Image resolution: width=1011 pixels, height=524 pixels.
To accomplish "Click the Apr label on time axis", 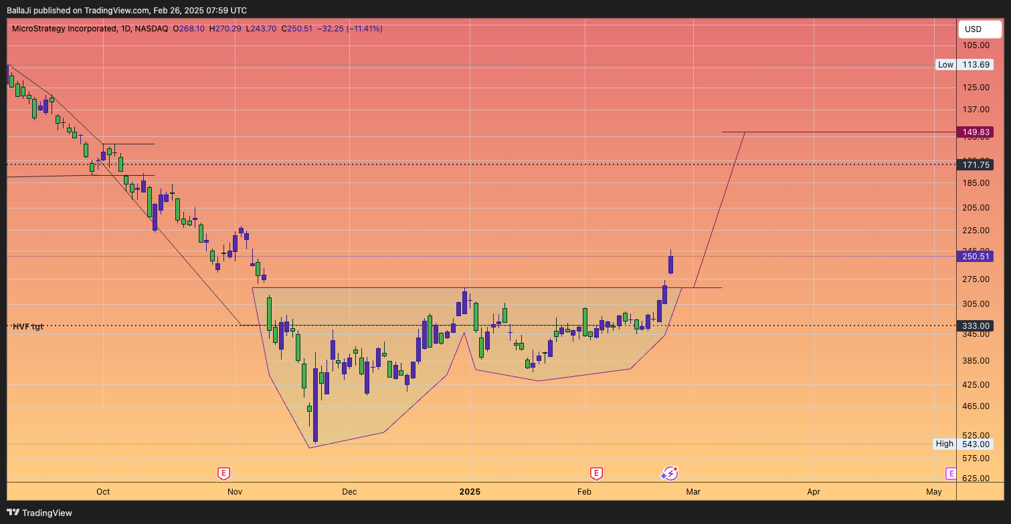I will tap(814, 491).
